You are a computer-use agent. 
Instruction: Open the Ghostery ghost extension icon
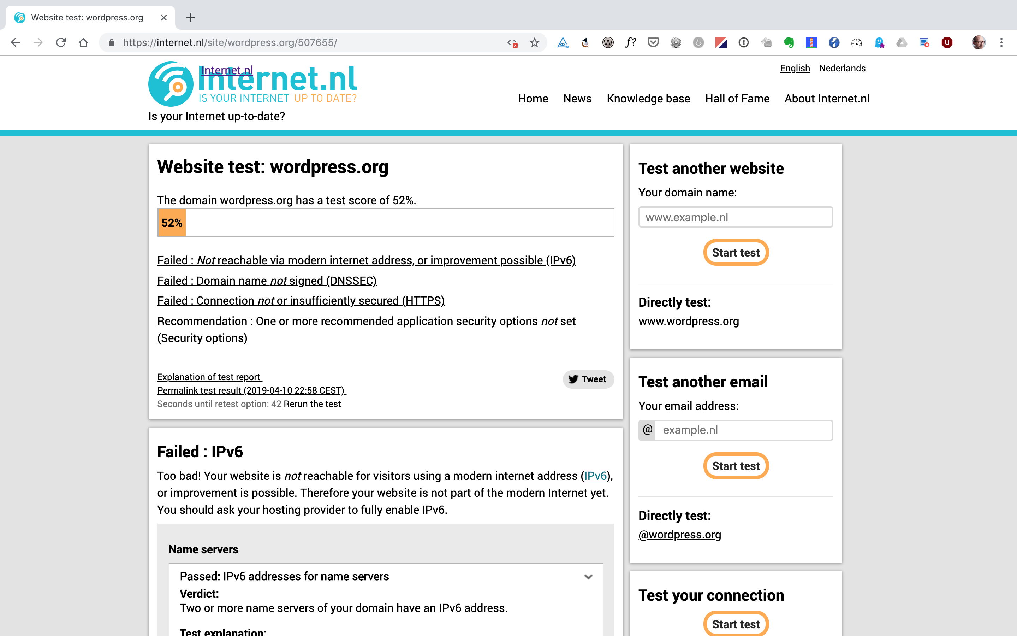[879, 42]
